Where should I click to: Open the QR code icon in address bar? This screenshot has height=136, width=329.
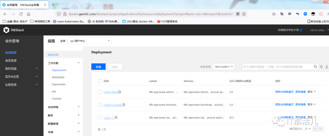[238, 14]
